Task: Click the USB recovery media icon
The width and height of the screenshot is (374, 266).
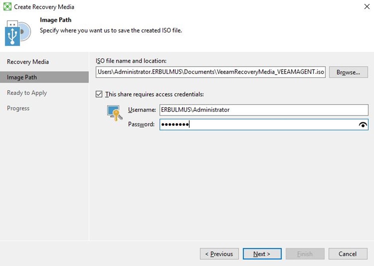Action: 18,33
